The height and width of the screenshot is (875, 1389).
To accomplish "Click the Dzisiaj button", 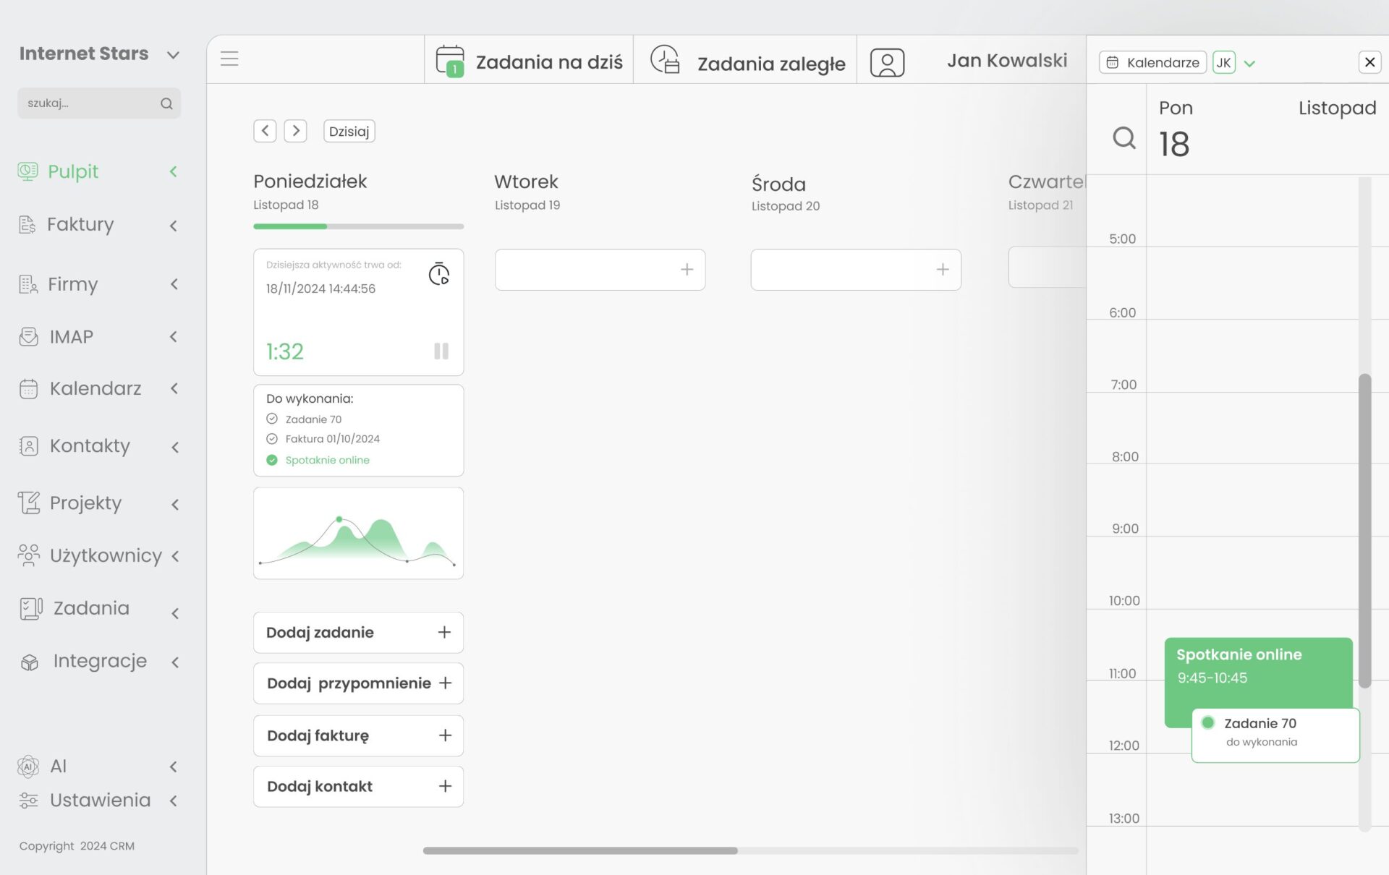I will [x=349, y=131].
